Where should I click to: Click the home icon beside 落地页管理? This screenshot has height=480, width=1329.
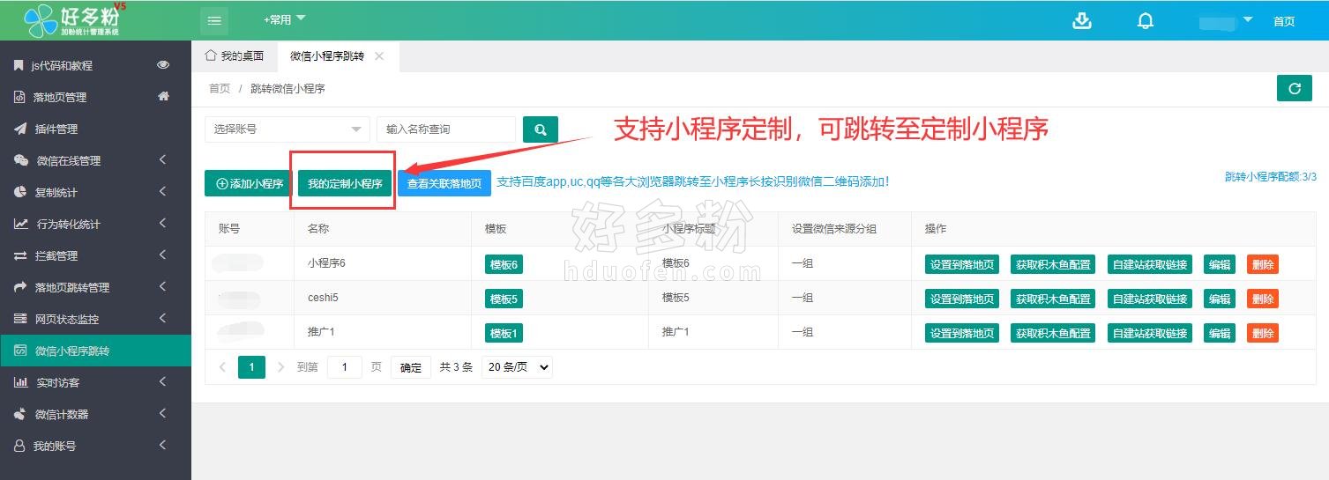click(163, 97)
